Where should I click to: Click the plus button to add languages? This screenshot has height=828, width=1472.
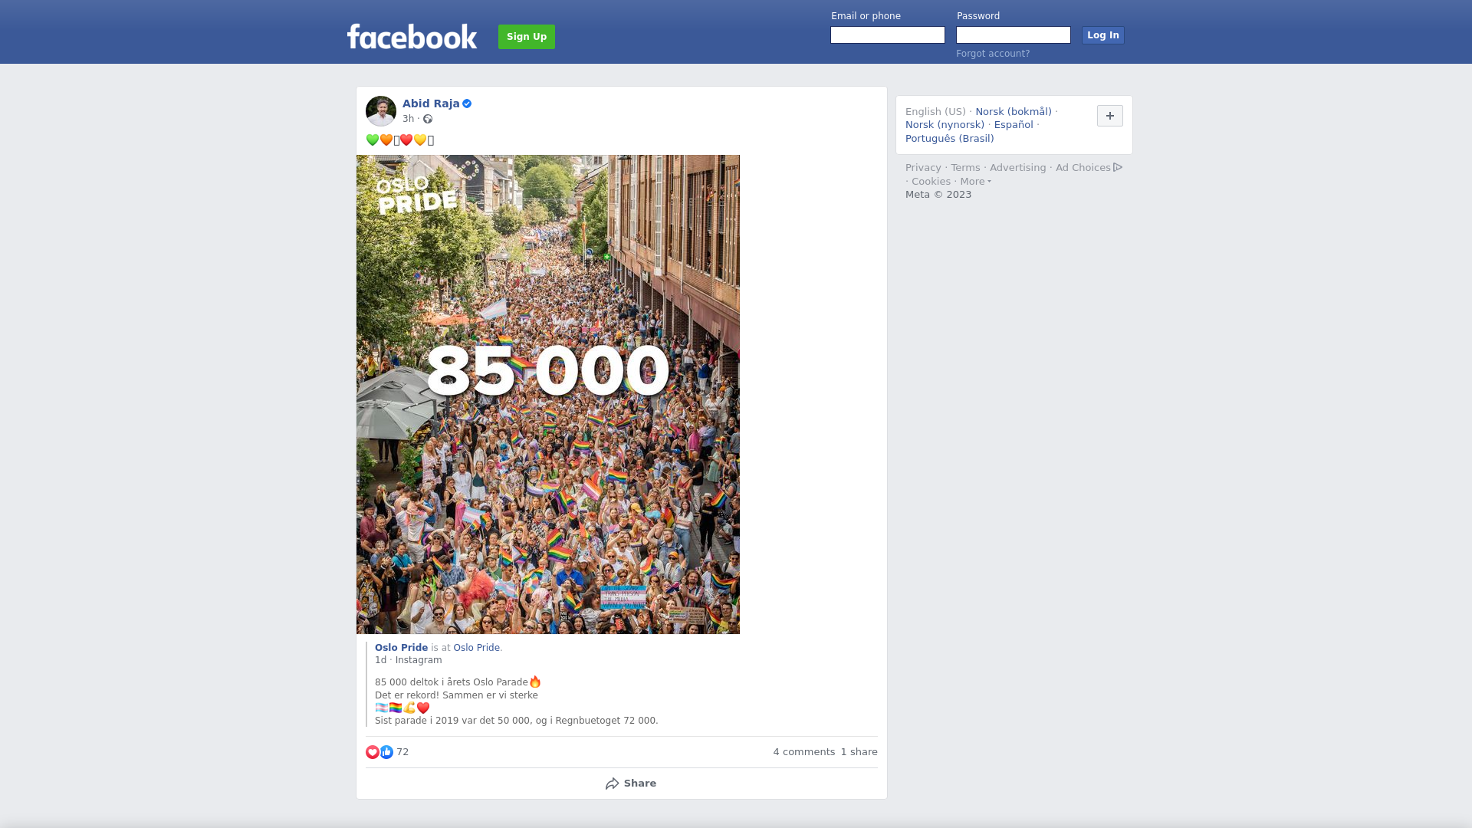click(x=1110, y=116)
